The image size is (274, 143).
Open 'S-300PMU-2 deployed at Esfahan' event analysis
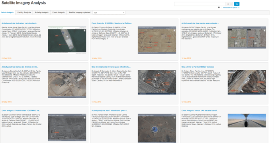pos(112,23)
